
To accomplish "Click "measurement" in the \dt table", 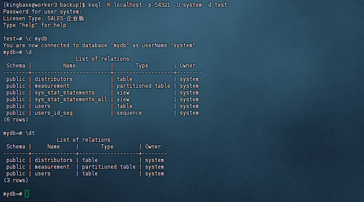I will pos(52,167).
